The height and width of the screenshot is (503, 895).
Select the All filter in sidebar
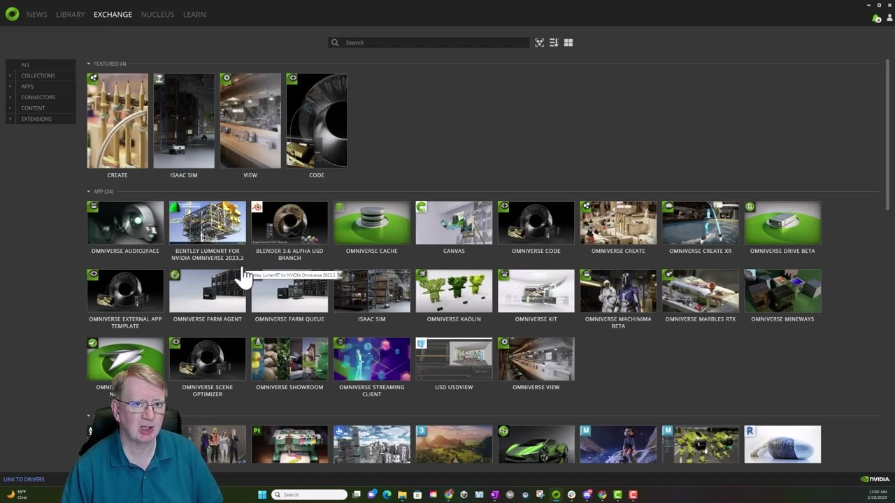[41, 64]
